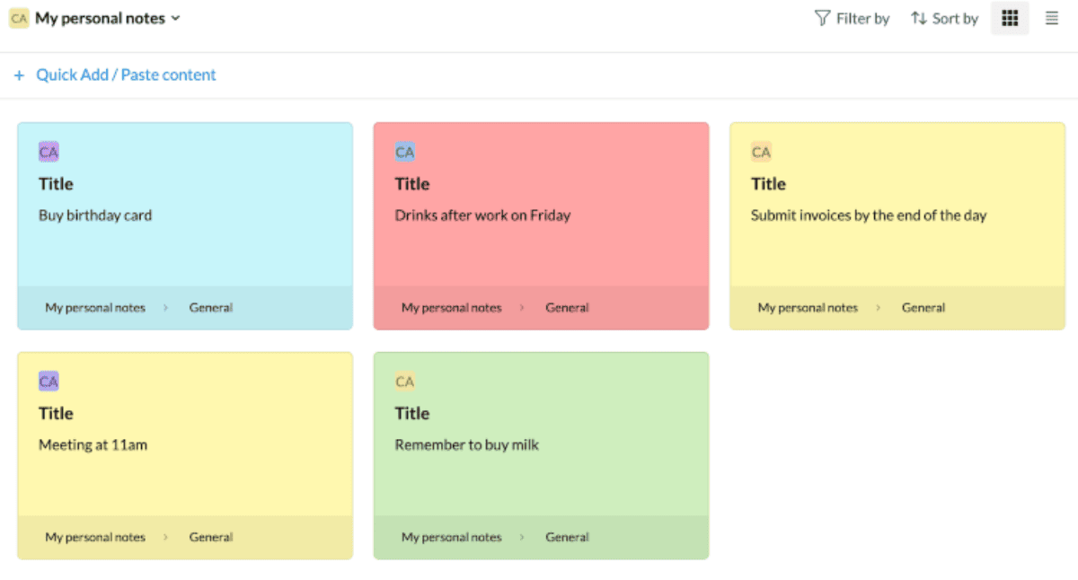Open the Sort by menu
The height and width of the screenshot is (580, 1078).
pyautogui.click(x=944, y=18)
